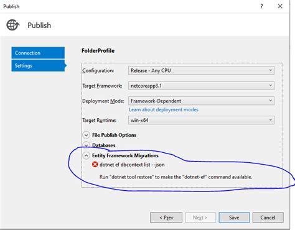Click the Configuration label
Viewport: 295px width, 230px height.
click(x=98, y=71)
